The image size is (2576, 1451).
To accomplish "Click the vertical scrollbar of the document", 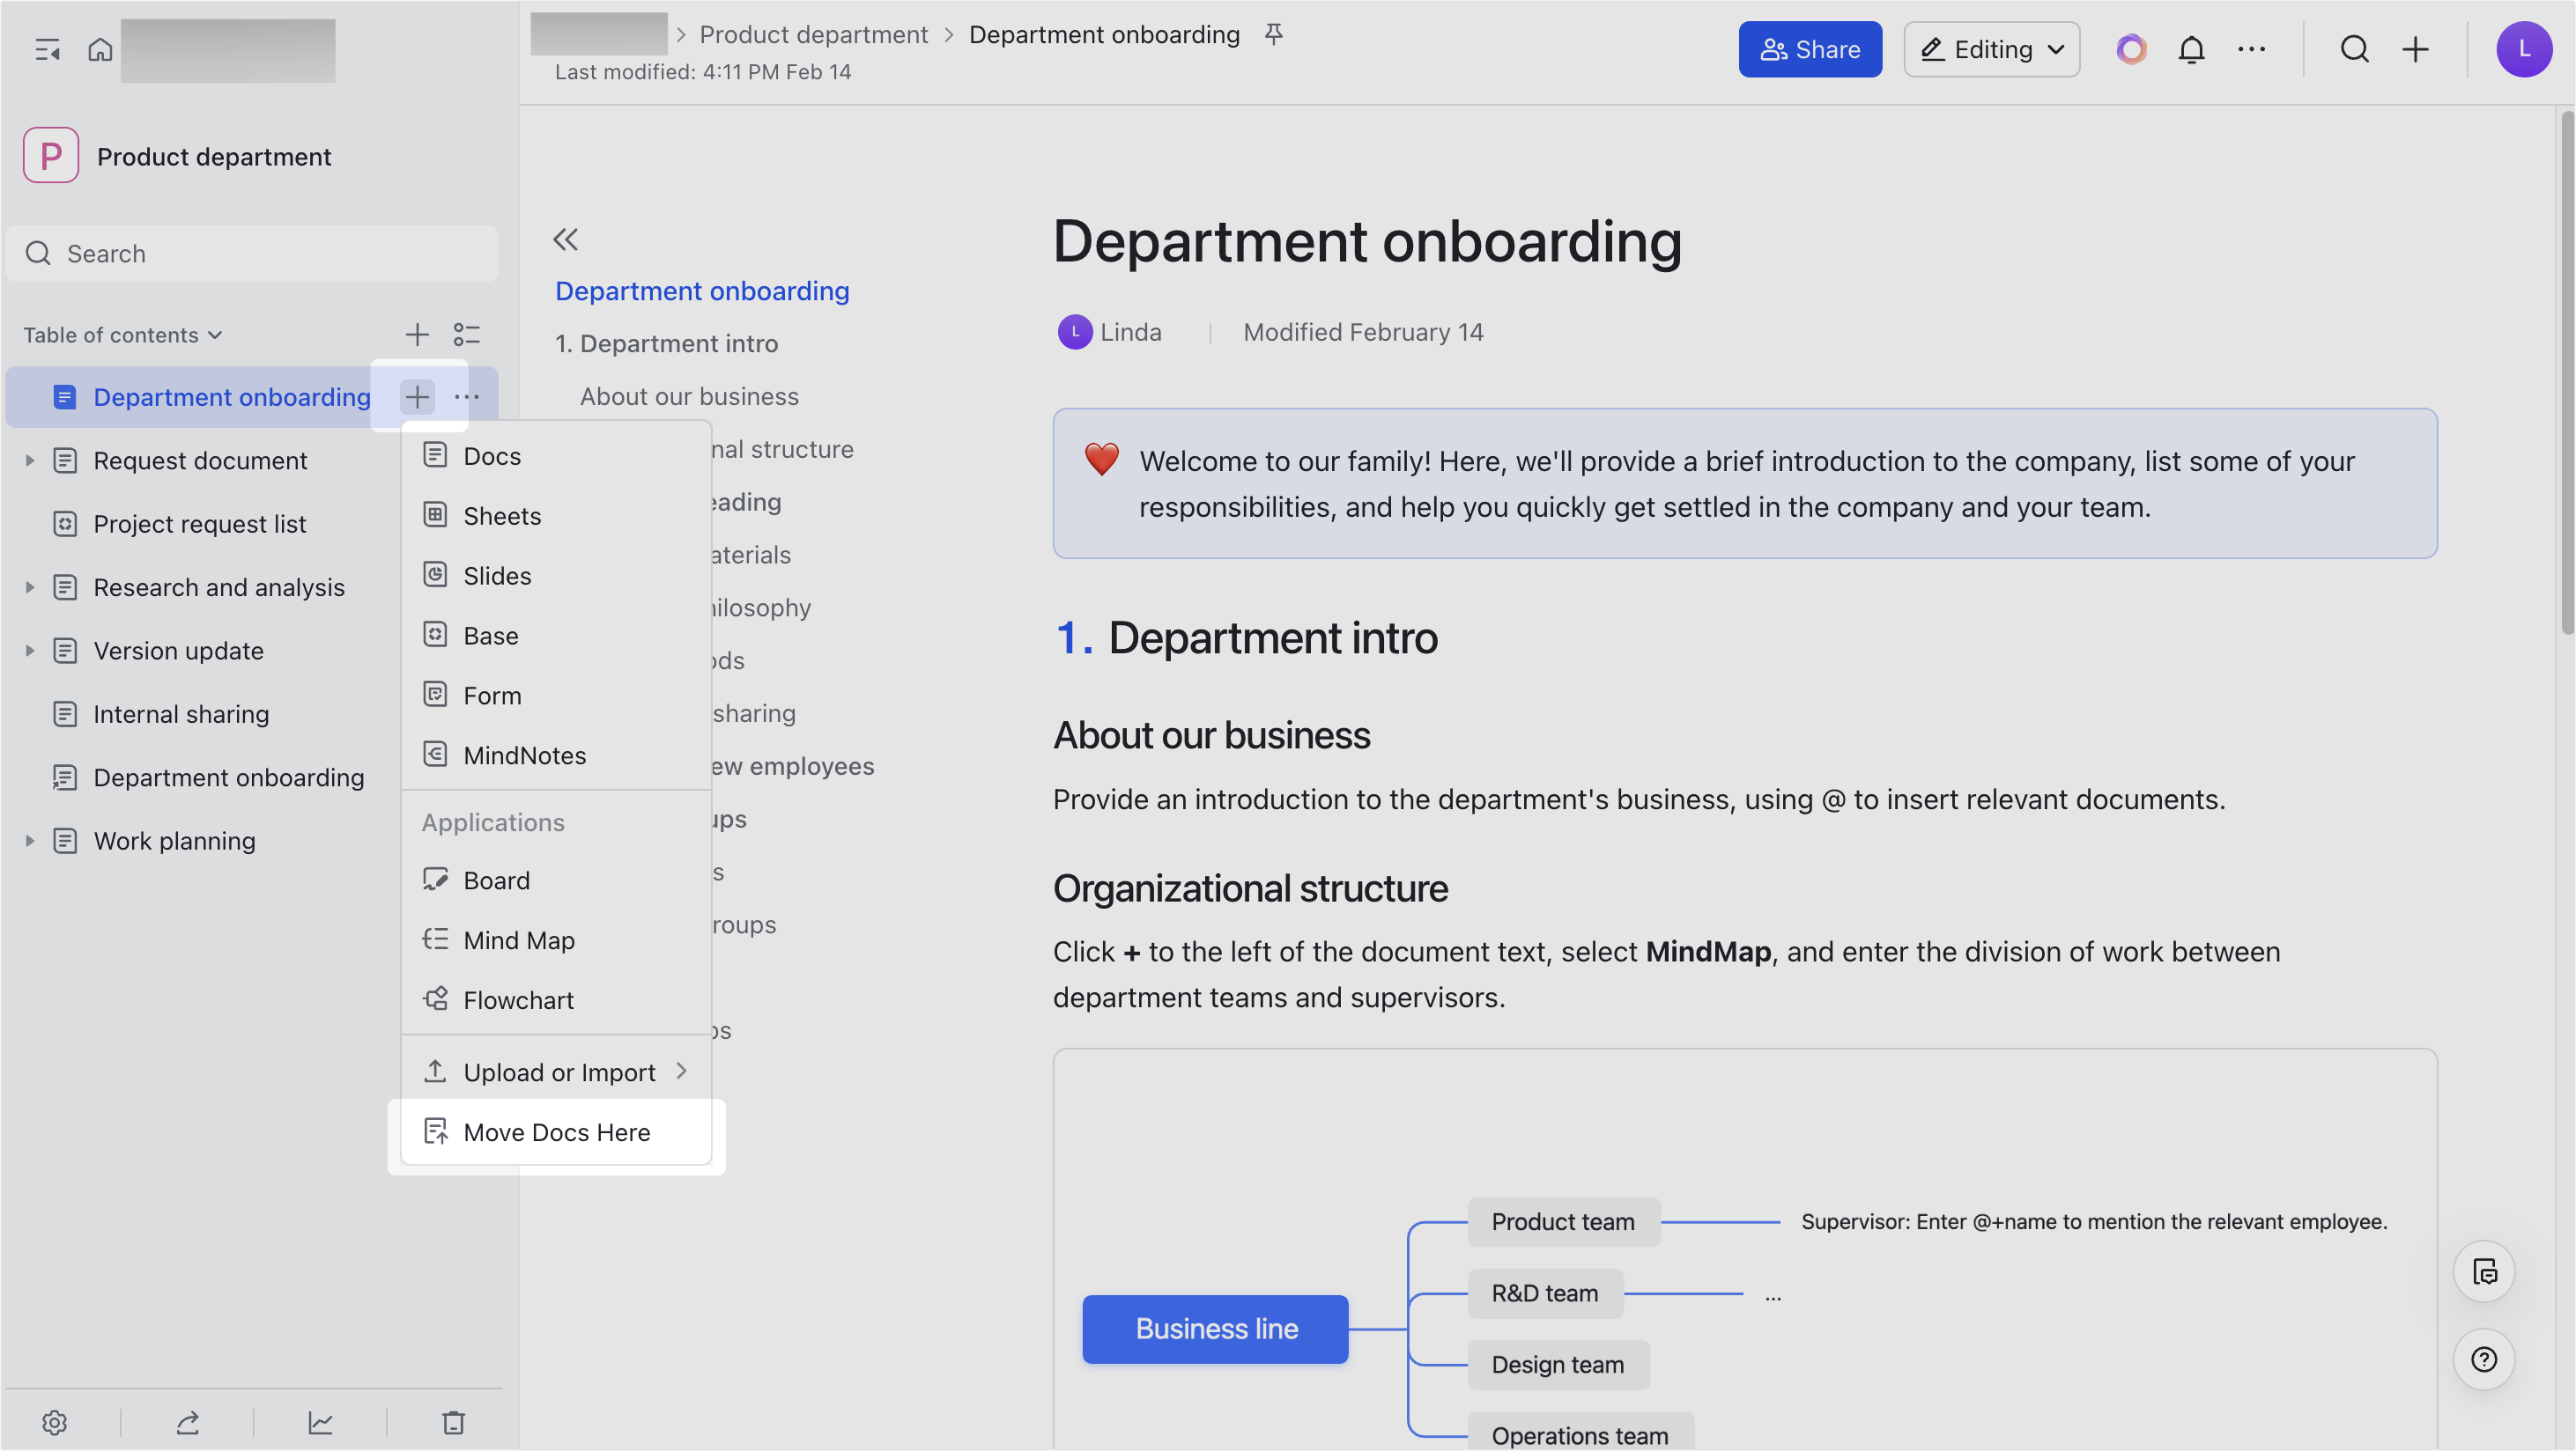I will 2566,373.
